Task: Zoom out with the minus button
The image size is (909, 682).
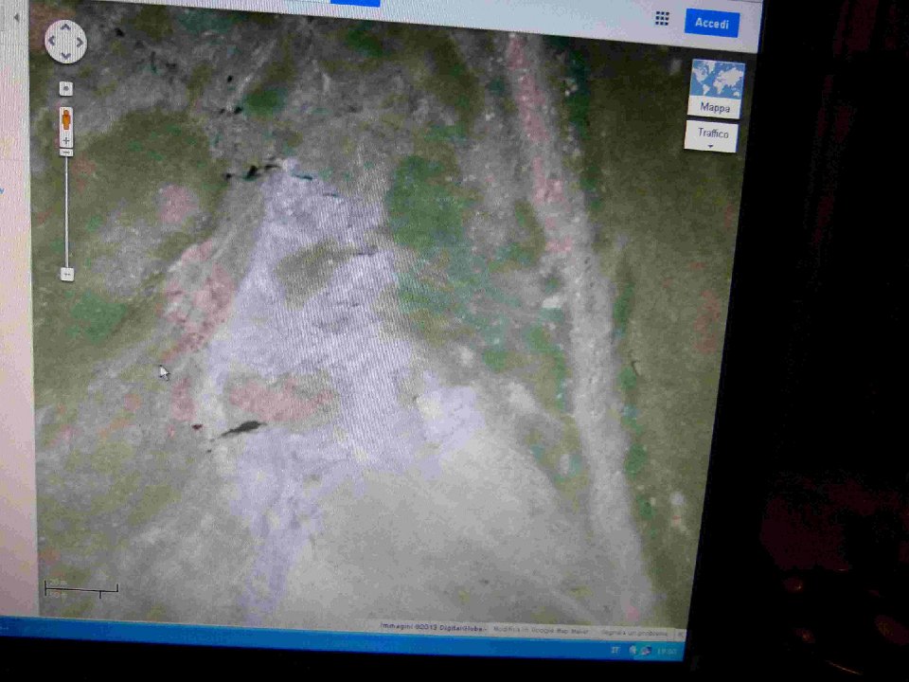Action: coord(67,274)
